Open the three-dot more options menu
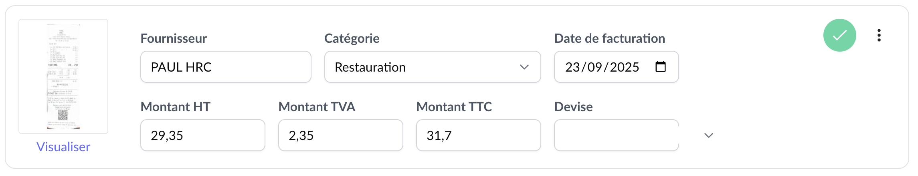 [879, 35]
